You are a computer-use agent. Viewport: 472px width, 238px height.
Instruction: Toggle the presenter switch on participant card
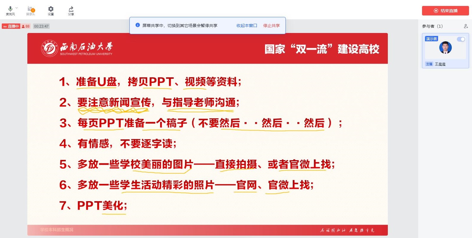click(461, 39)
